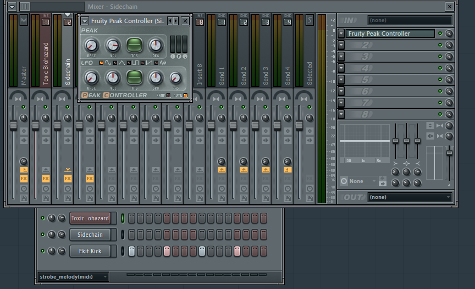The image size is (475, 289).
Task: Select the Toxic..ohazard channel button
Action: pyautogui.click(x=90, y=218)
